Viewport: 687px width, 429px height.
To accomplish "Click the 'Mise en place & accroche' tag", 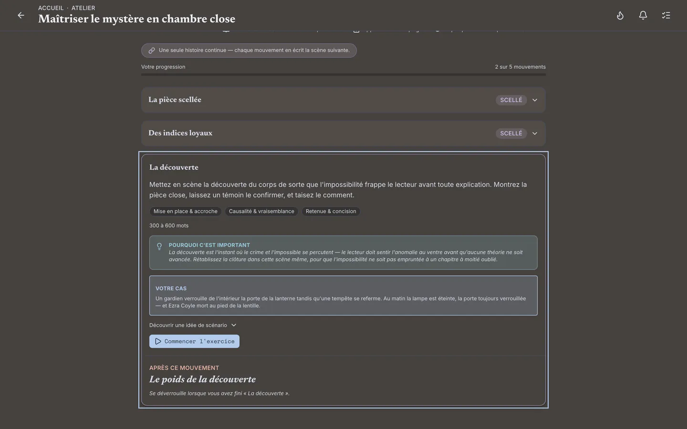I will pos(186,211).
